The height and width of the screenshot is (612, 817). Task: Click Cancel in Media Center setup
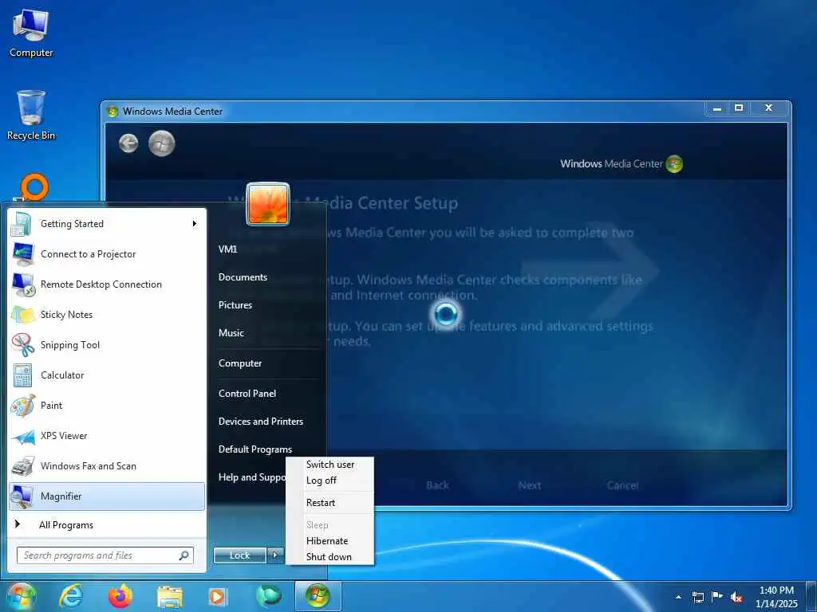622,485
